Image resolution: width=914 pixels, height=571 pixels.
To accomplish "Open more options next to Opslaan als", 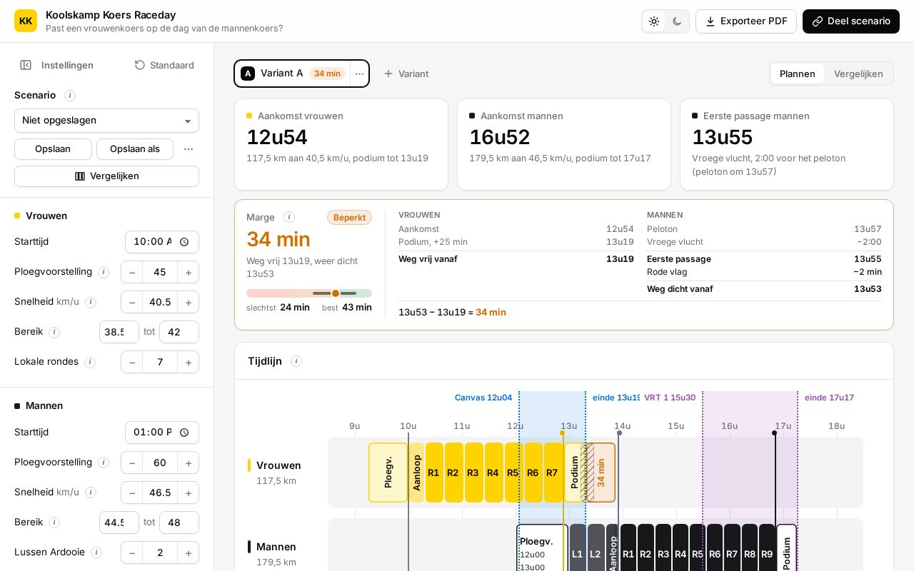I will coord(189,149).
